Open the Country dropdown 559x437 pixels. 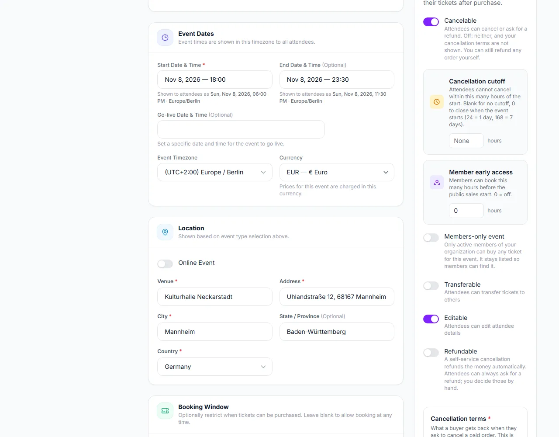215,367
